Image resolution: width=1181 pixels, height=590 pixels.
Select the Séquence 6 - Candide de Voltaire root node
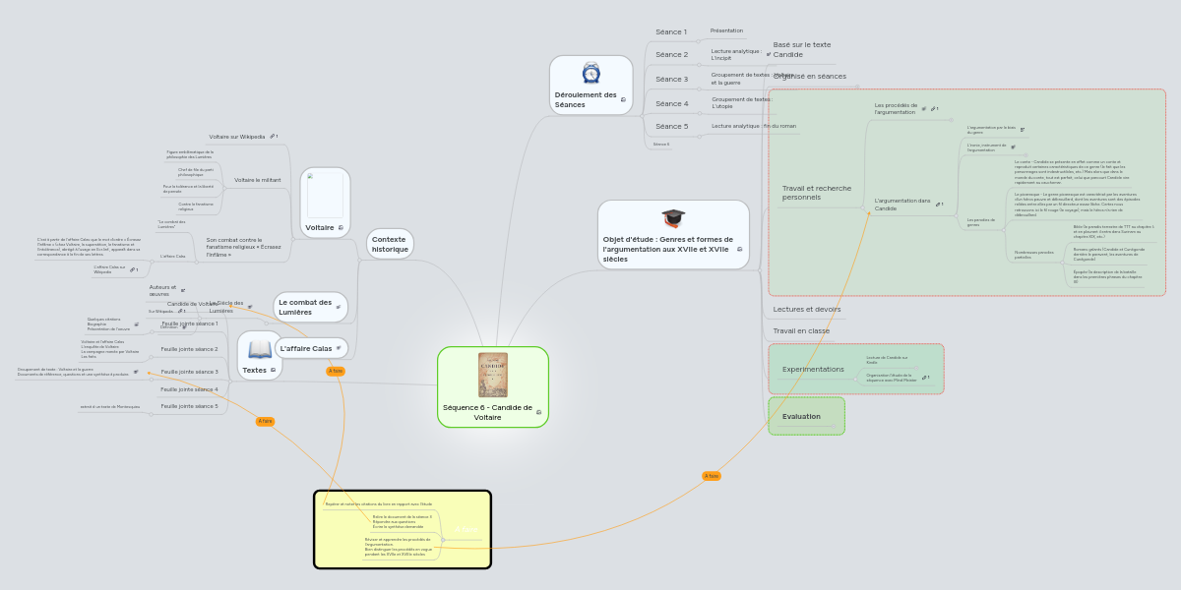(x=493, y=387)
